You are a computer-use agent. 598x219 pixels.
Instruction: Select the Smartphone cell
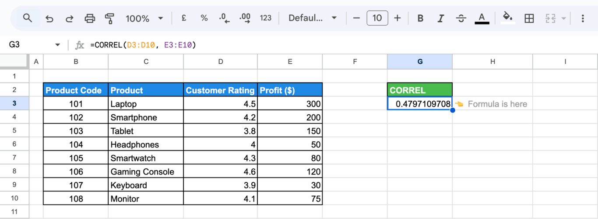146,117
